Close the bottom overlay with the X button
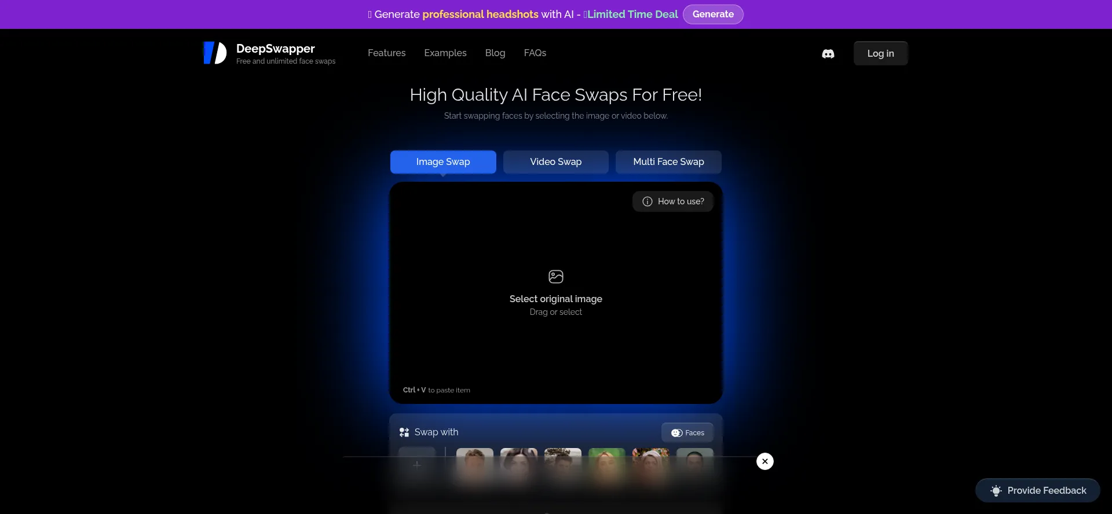This screenshot has width=1112, height=514. coord(765,461)
